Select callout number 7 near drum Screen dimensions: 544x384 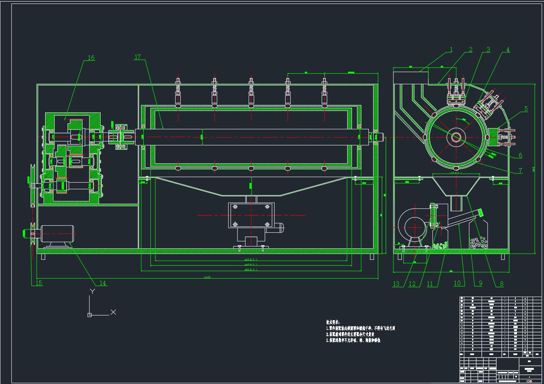[x=520, y=170]
